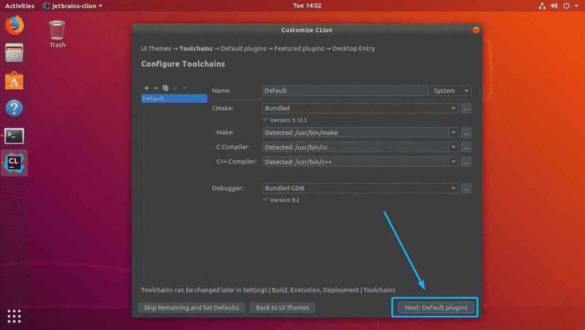Browse for C++ Compiler path
585x330 pixels.
[466, 162]
